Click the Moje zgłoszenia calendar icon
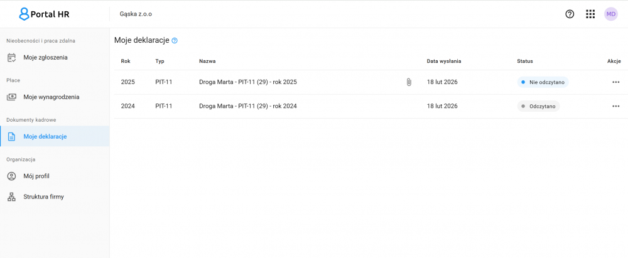Viewport: 628px width, 258px height. click(11, 58)
